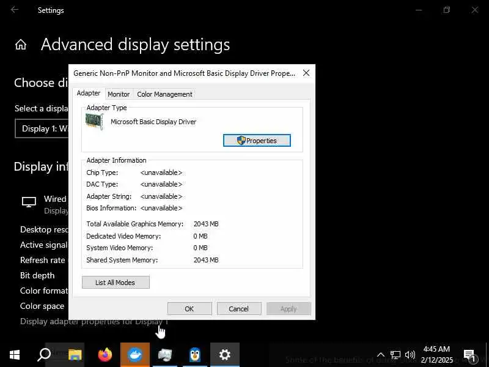The image size is (489, 367).
Task: Restore down the Settings window
Action: [447, 10]
